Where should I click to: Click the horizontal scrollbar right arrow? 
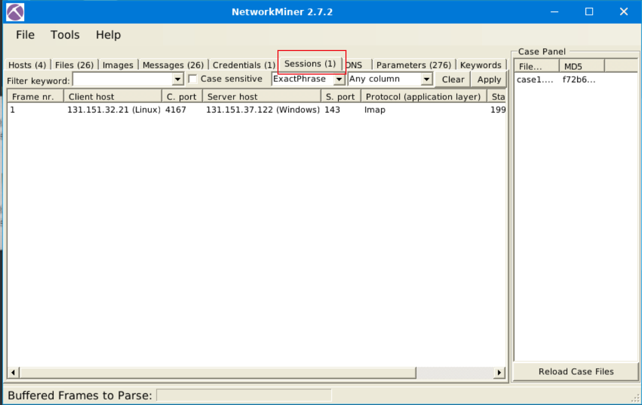point(499,373)
